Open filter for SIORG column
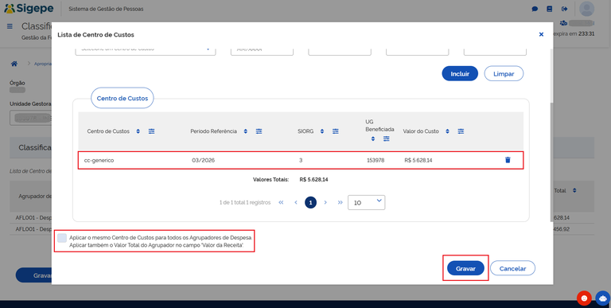611x308 pixels. click(x=336, y=131)
